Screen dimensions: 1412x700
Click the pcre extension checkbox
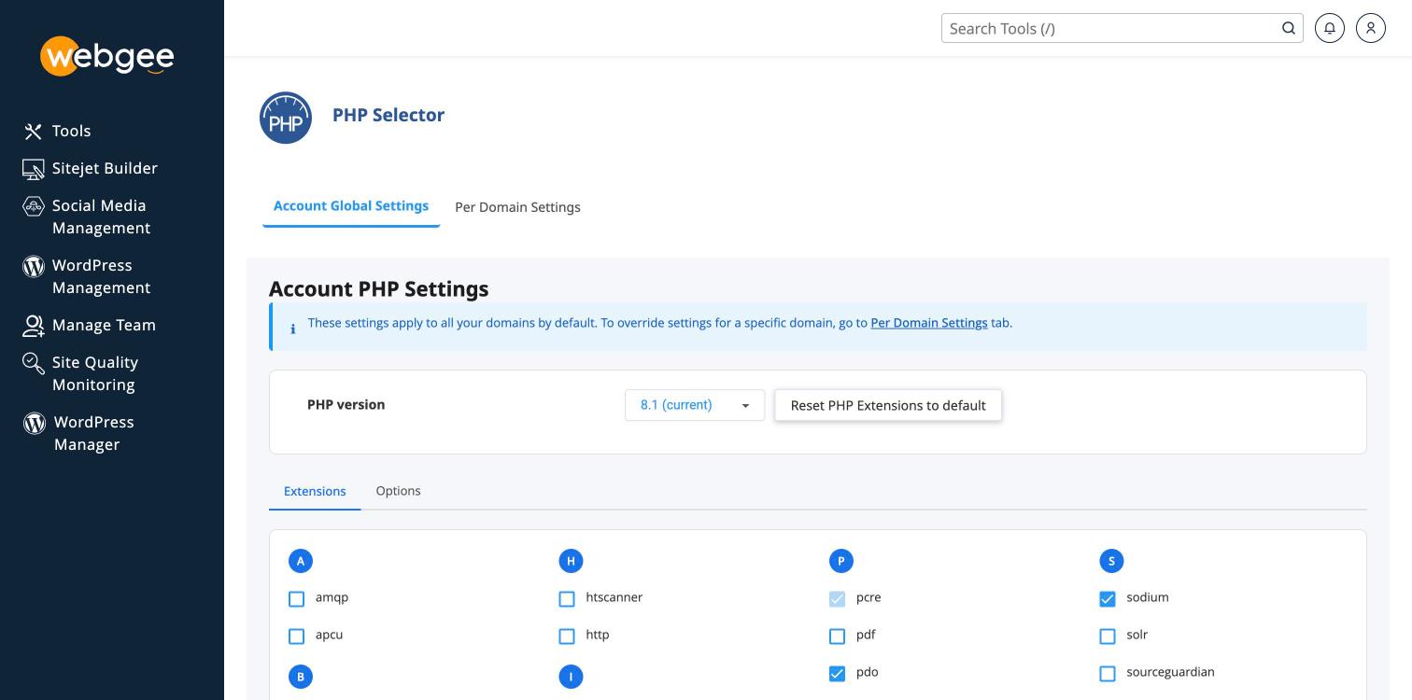pos(838,599)
